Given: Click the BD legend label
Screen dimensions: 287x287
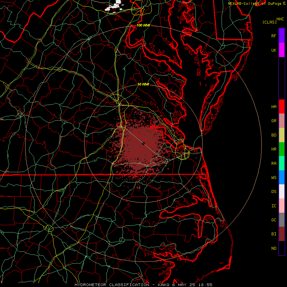Looking at the screenshot, I should 274,135.
